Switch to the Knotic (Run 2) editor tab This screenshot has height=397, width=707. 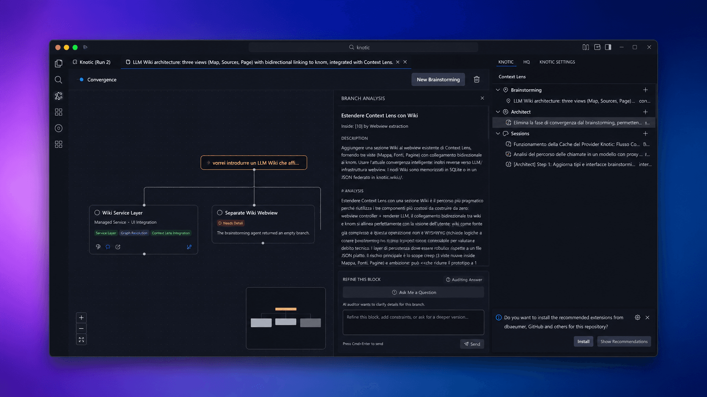tap(92, 62)
